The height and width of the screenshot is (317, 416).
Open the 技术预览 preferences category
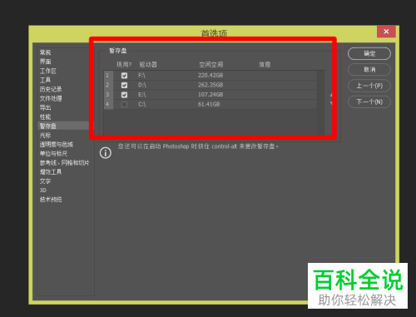(51, 200)
